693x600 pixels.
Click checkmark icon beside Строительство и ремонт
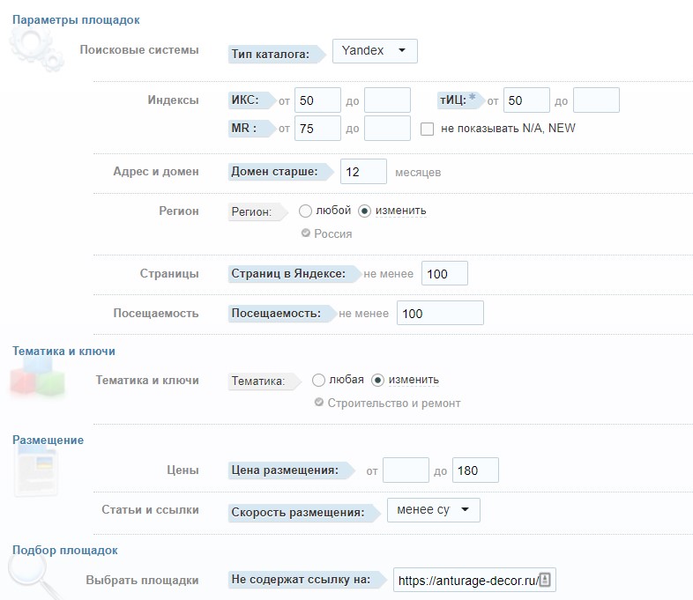pyautogui.click(x=318, y=403)
